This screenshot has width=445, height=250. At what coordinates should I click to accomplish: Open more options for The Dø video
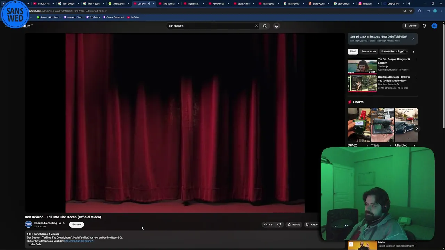[416, 60]
